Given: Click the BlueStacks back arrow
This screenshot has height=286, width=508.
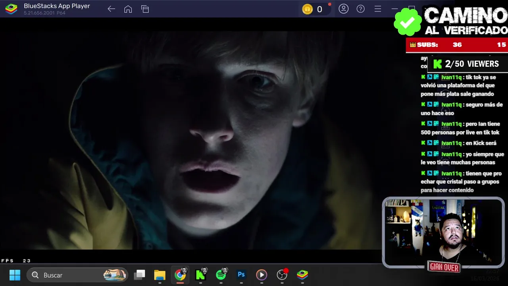Looking at the screenshot, I should (111, 9).
